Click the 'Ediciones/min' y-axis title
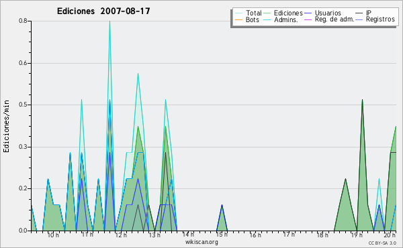The width and height of the screenshot is (403, 248). click(6, 126)
